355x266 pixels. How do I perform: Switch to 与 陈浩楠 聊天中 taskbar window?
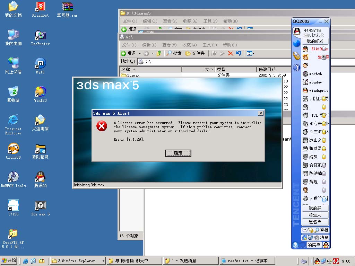pos(135,261)
